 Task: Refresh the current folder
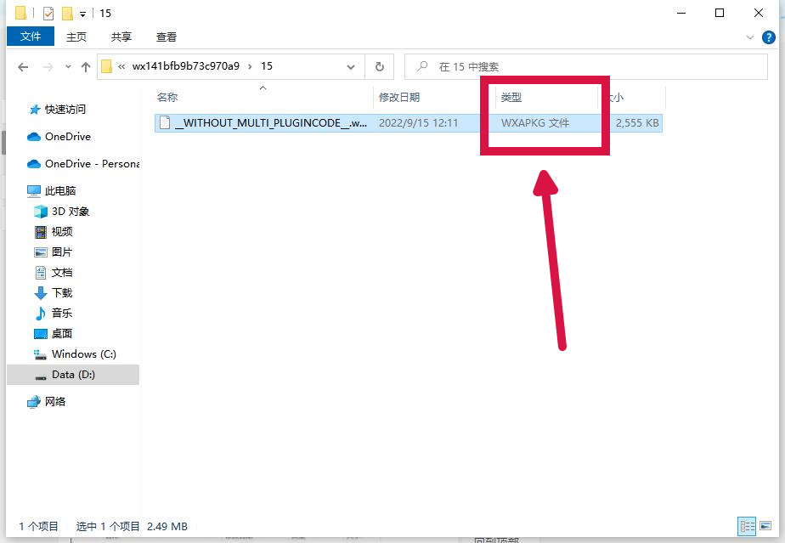click(380, 66)
